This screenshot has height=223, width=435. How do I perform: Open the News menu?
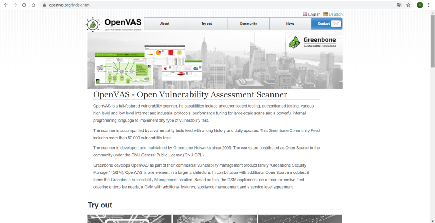[x=290, y=24]
